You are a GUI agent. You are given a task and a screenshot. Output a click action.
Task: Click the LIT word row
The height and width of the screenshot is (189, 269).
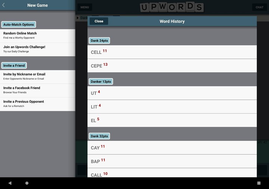172,106
